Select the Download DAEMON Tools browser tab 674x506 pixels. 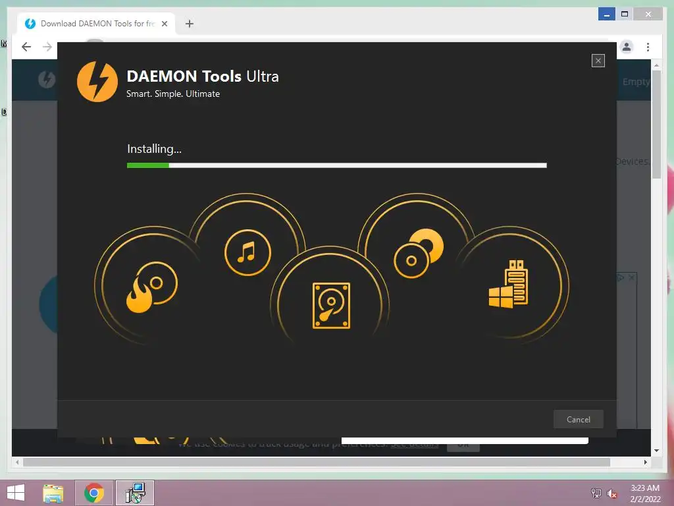click(x=96, y=24)
